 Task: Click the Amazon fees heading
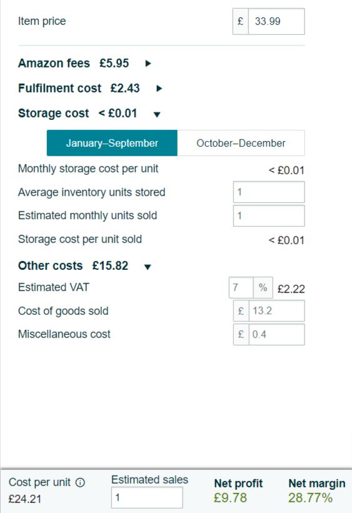[x=54, y=63]
